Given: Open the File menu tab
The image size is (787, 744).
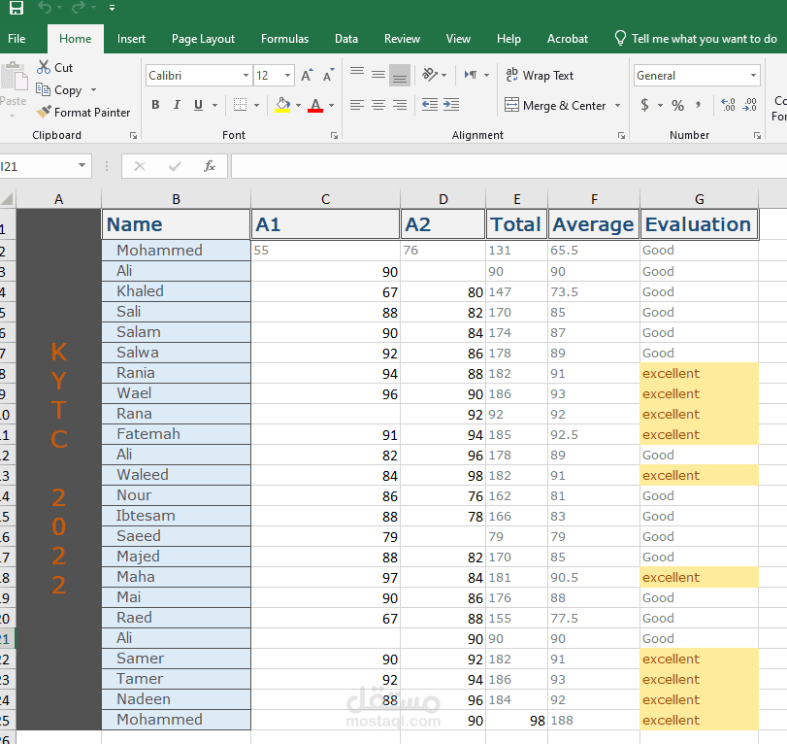Looking at the screenshot, I should [x=16, y=39].
